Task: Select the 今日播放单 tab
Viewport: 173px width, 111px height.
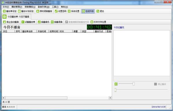Action: click(16, 17)
